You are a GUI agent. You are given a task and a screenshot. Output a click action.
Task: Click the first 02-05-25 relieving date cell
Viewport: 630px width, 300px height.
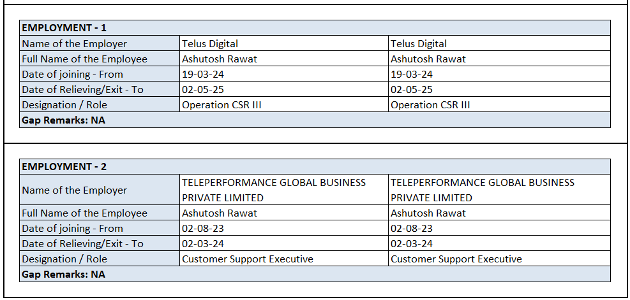[203, 90]
